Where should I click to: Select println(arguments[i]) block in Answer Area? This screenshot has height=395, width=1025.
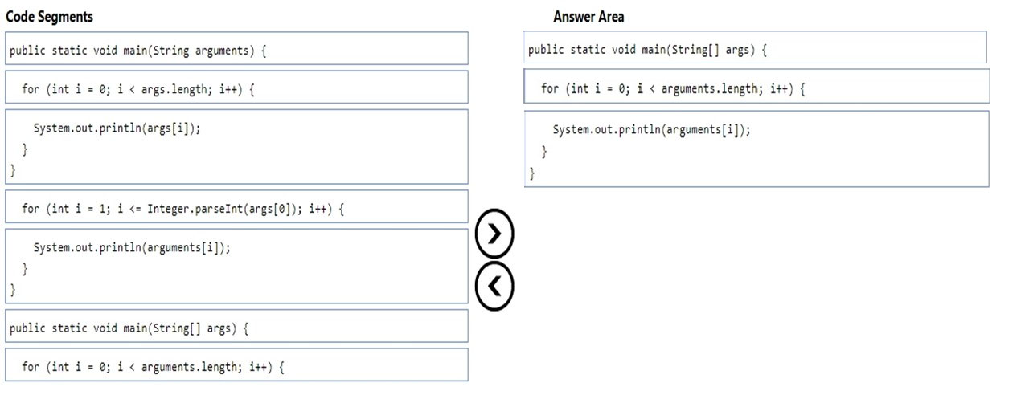pos(756,149)
